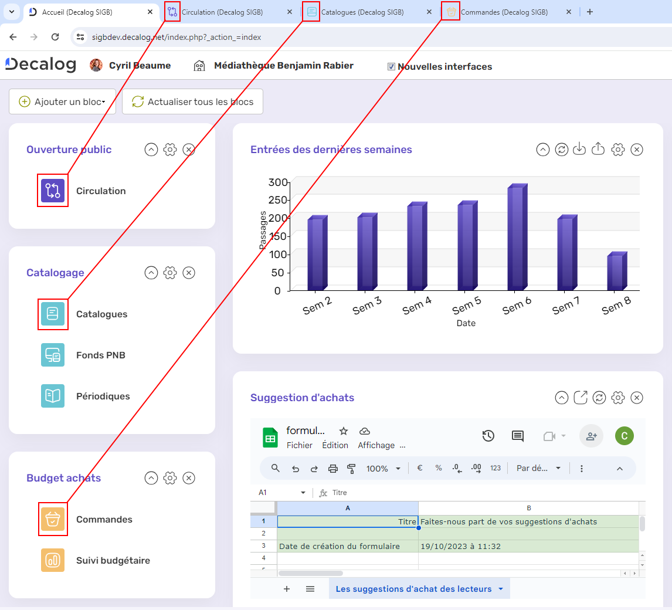Viewport: 672px width, 610px height.
Task: Share the Entrées des dernières semaines chart
Action: point(598,150)
